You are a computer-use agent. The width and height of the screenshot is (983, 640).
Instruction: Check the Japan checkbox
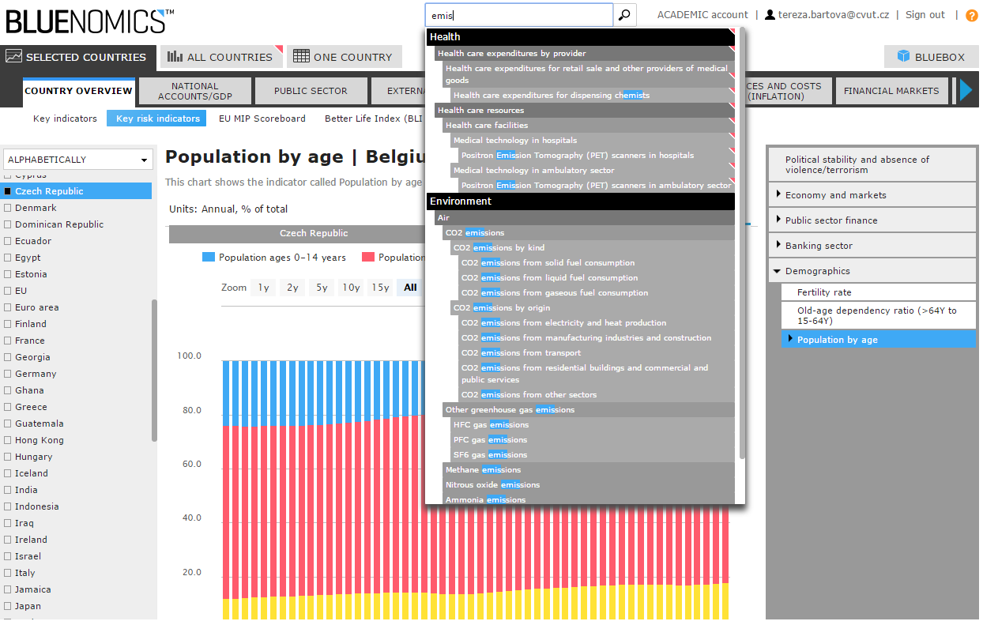[8, 606]
